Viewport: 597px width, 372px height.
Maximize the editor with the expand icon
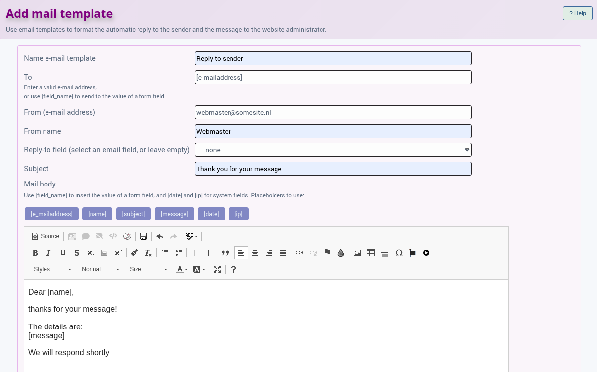pos(217,269)
